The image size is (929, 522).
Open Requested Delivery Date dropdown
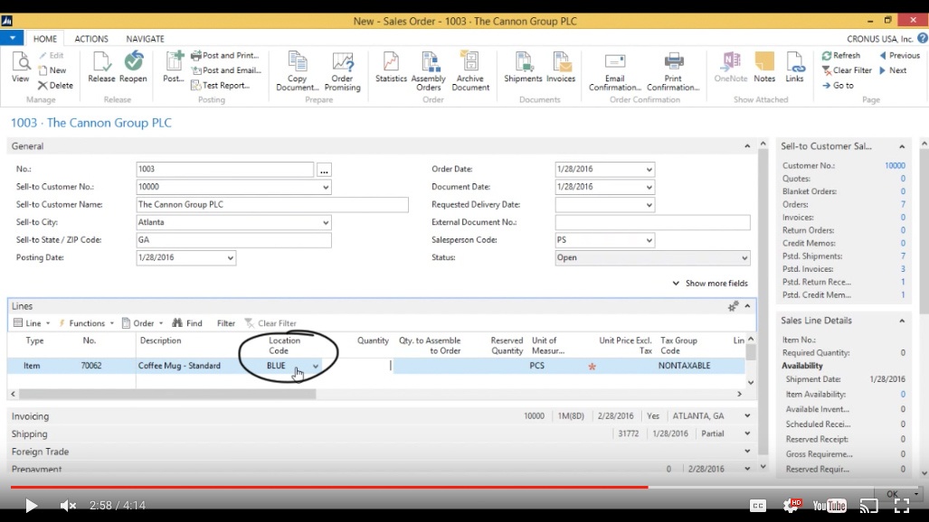pyautogui.click(x=649, y=205)
